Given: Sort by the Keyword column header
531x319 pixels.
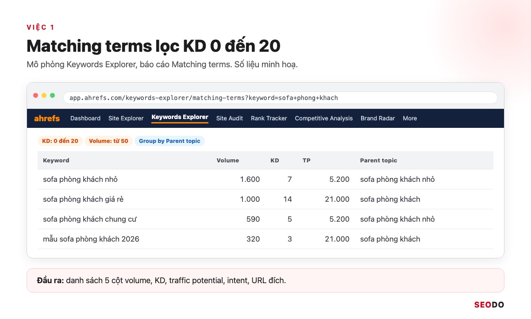Looking at the screenshot, I should (56, 161).
